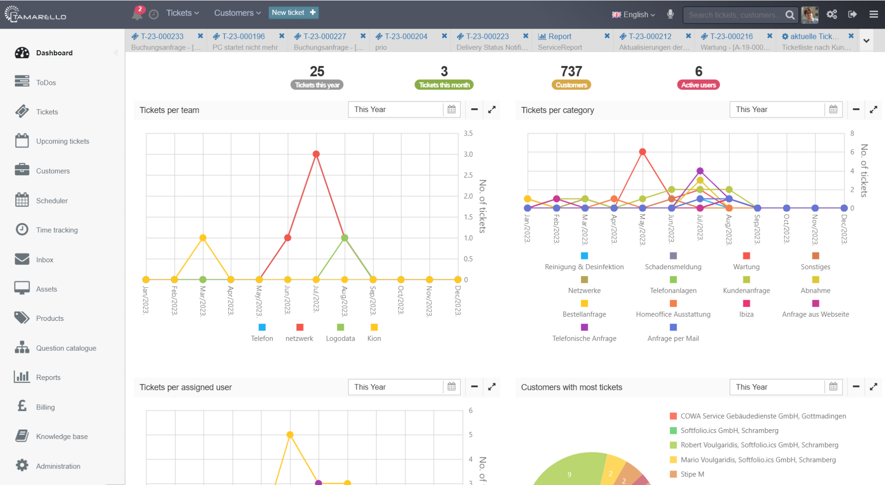The height and width of the screenshot is (485, 885).
Task: Click the Tickets this month badge
Action: click(444, 85)
